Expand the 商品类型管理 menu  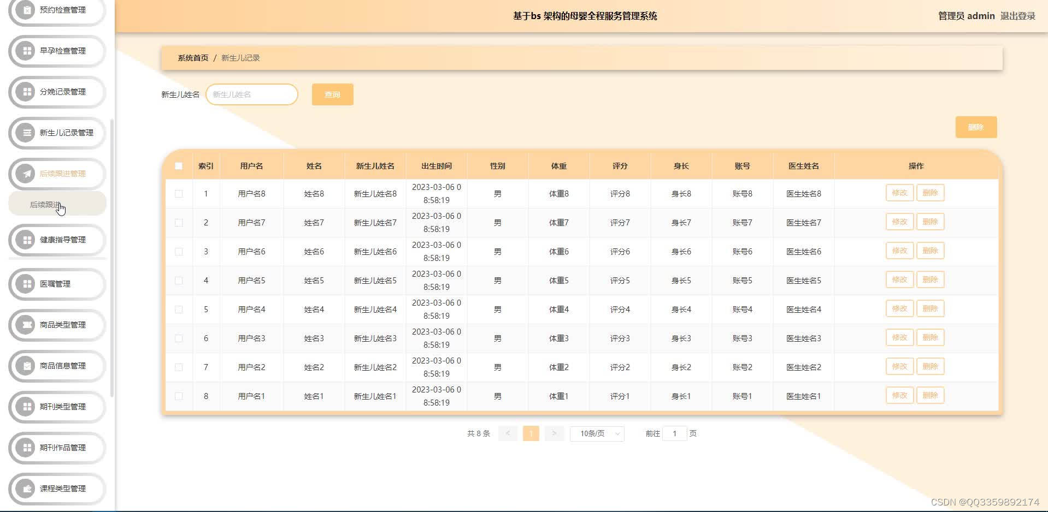coord(57,325)
